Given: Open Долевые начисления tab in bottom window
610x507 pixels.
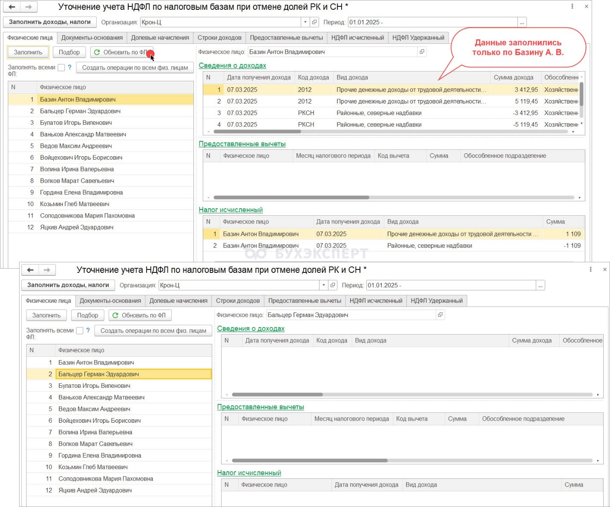Looking at the screenshot, I should point(178,301).
